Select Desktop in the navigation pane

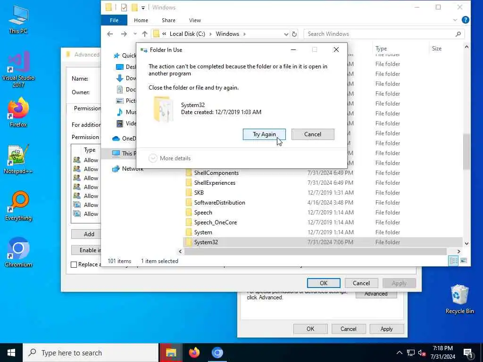(126, 67)
